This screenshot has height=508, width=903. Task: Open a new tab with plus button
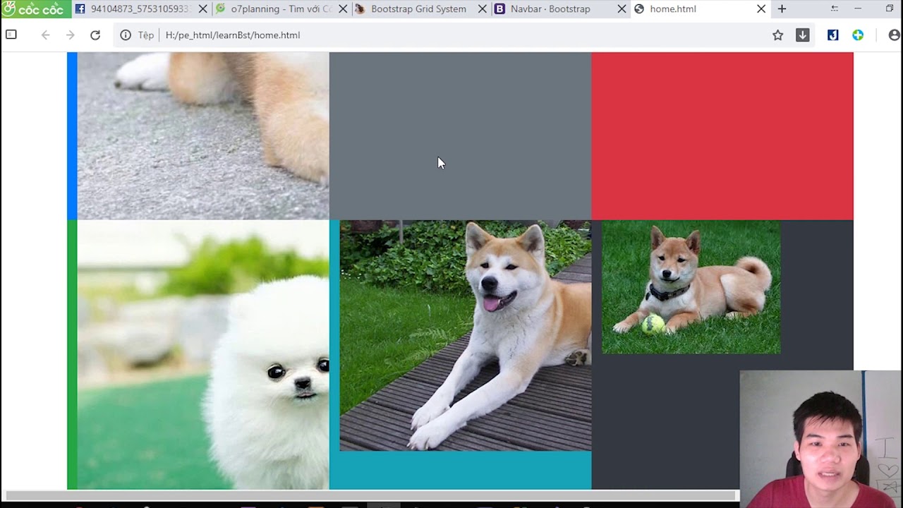coord(782,9)
